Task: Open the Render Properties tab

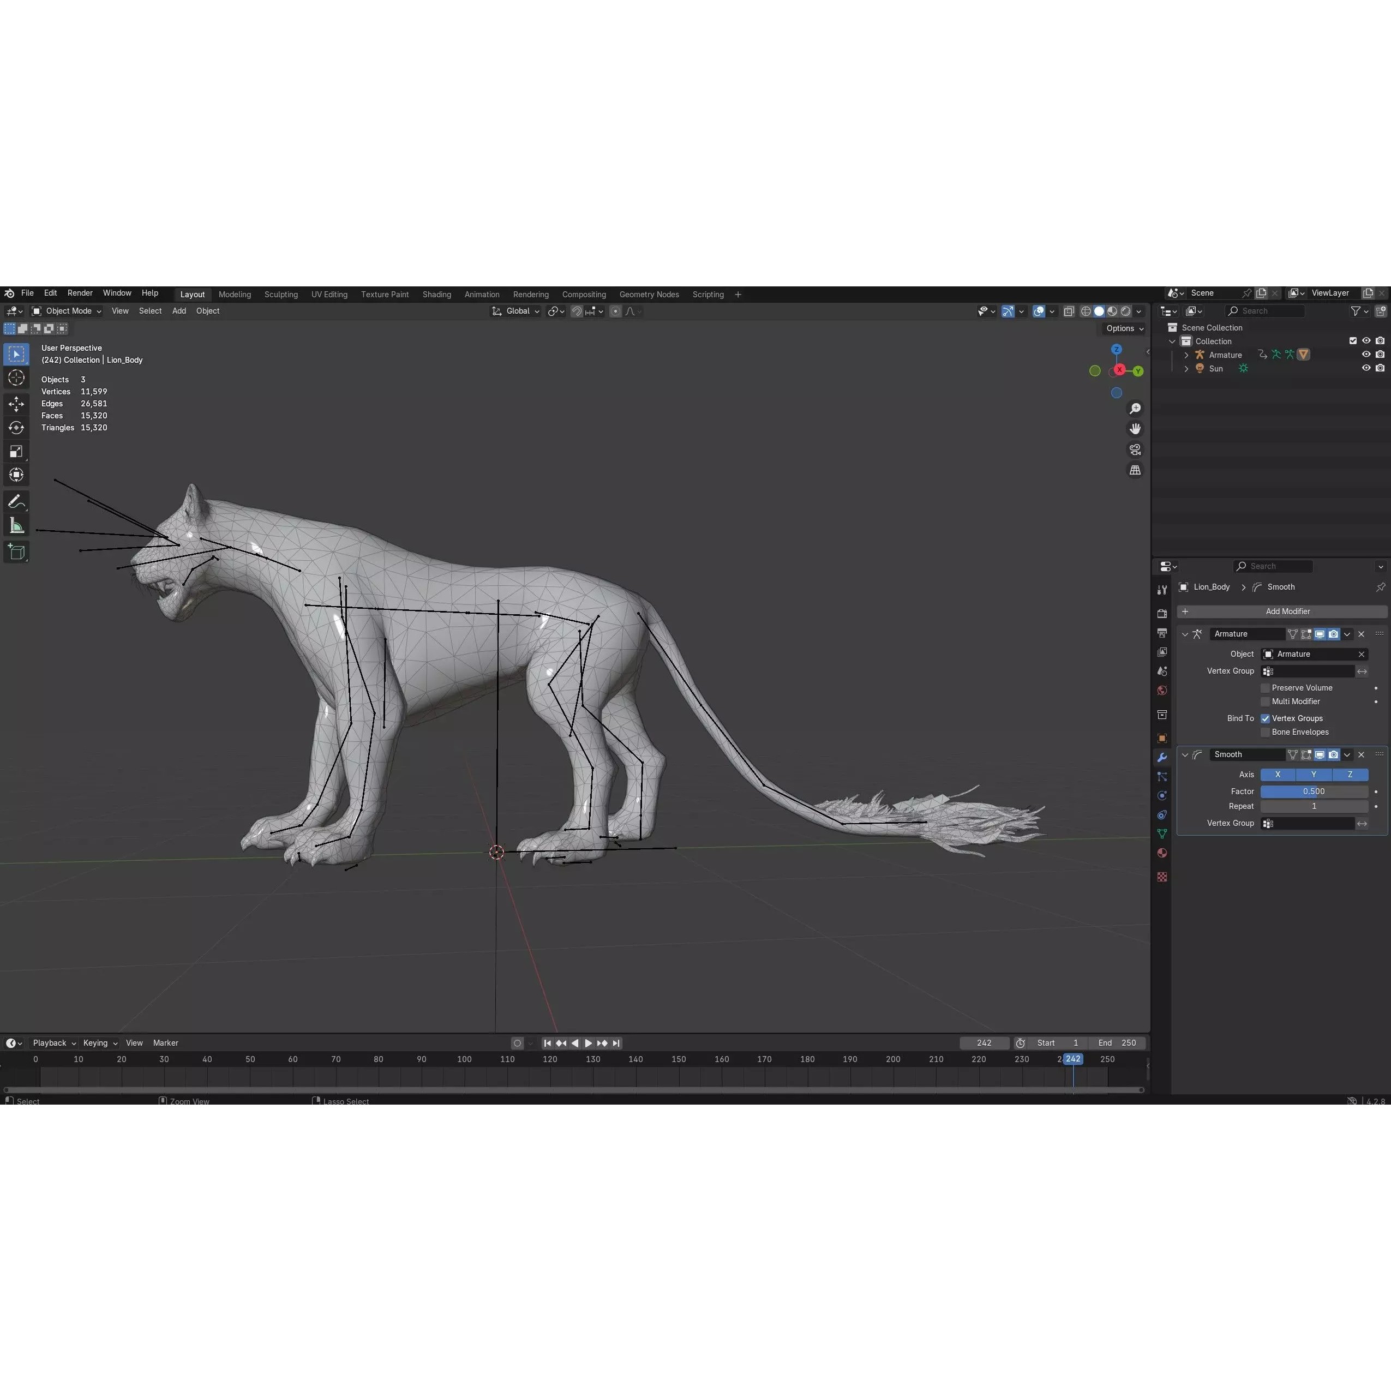Action: [x=1161, y=614]
